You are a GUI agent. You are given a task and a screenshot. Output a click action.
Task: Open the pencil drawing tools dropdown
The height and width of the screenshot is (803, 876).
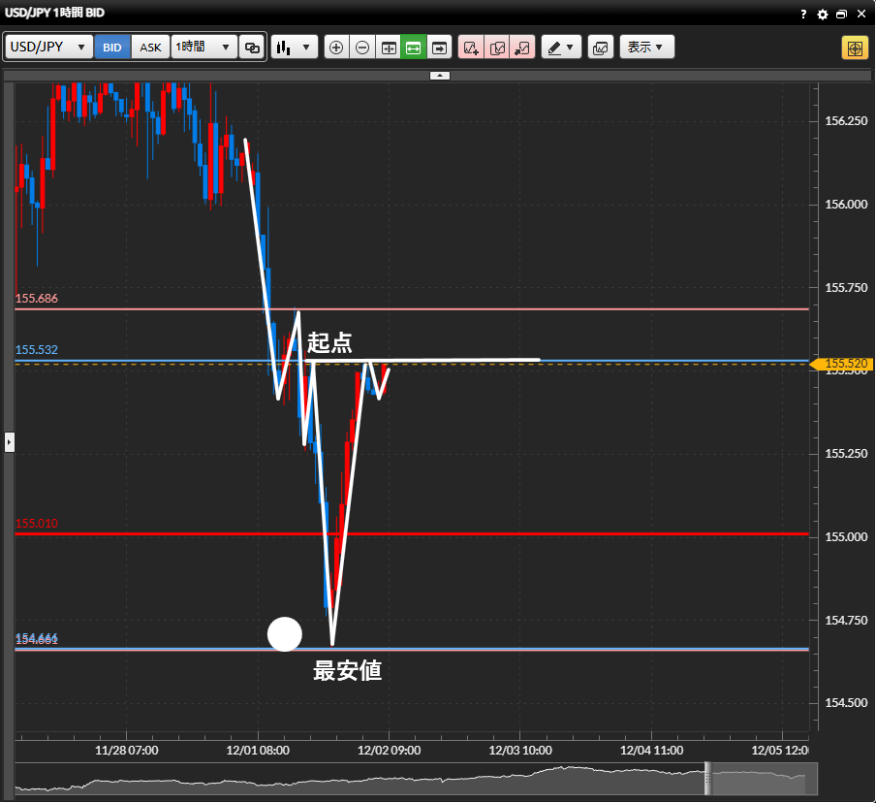[560, 48]
